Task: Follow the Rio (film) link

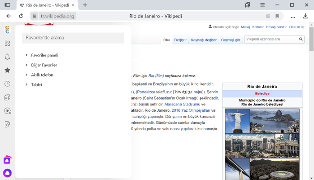Action: pos(156,76)
